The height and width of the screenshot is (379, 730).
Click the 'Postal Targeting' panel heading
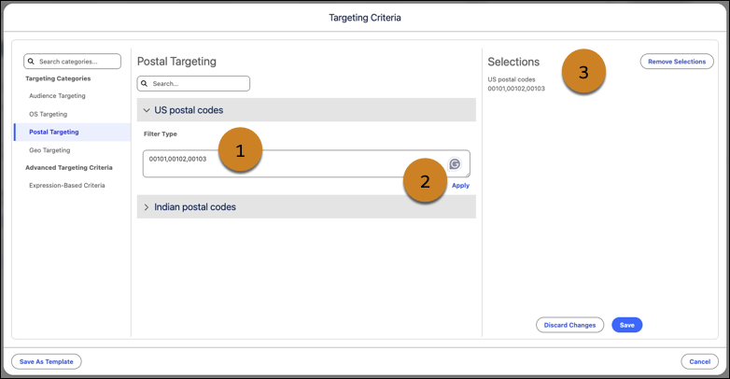(x=177, y=62)
